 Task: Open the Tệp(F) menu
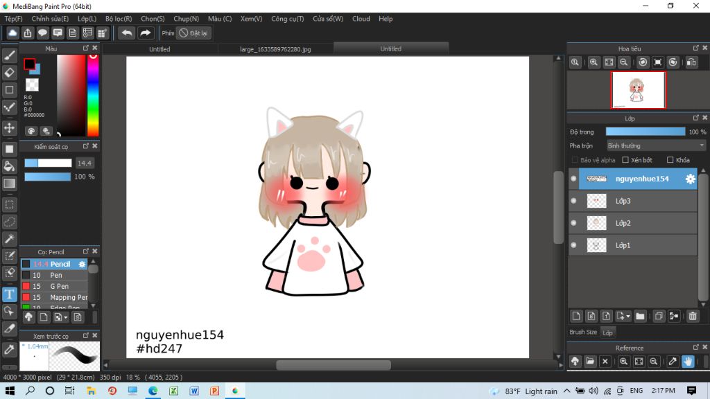click(14, 19)
